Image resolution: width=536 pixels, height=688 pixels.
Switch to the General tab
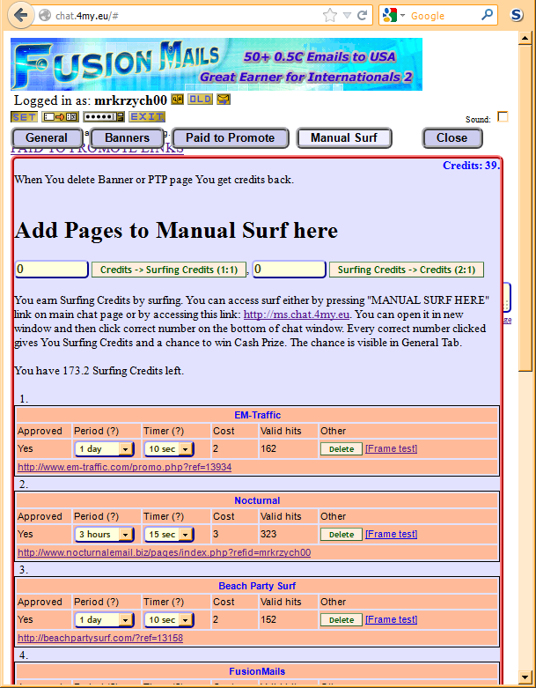[47, 137]
